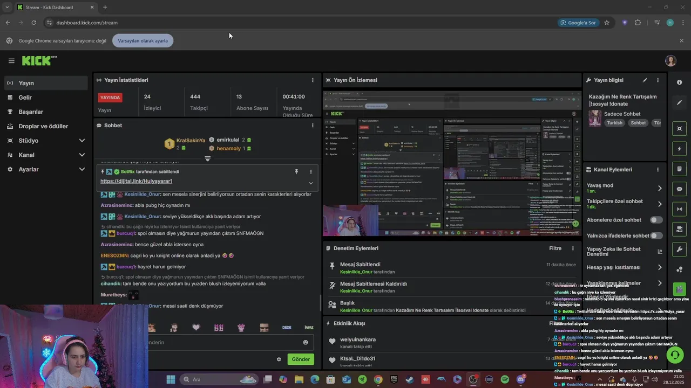Click the user profile avatar at top right
The width and height of the screenshot is (691, 388).
(x=671, y=61)
